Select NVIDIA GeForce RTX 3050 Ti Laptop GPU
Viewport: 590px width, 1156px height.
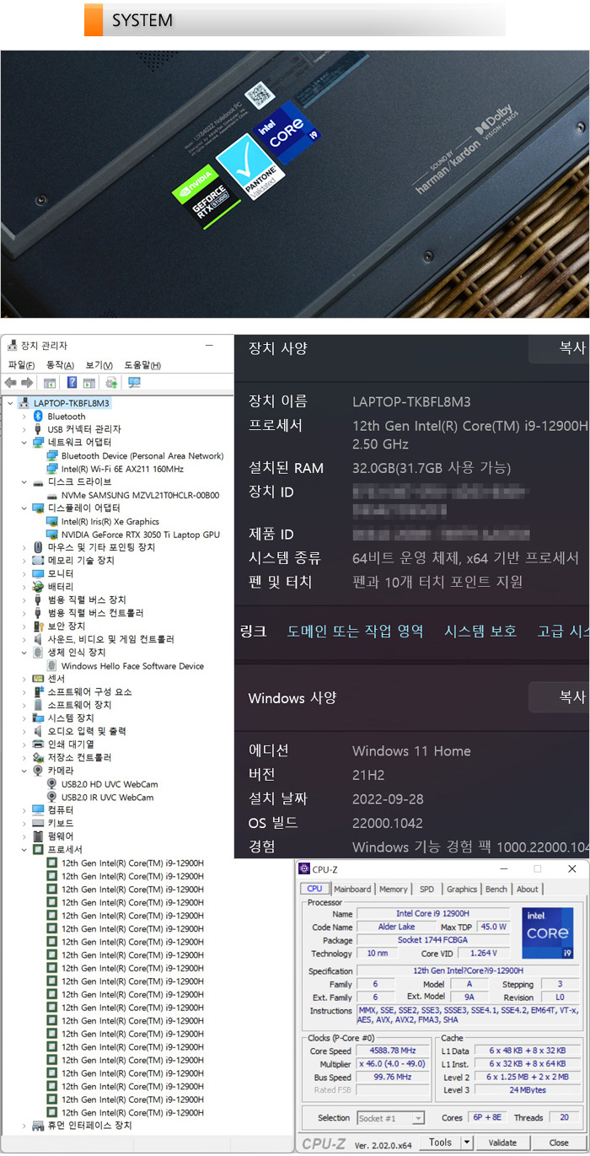(x=140, y=535)
